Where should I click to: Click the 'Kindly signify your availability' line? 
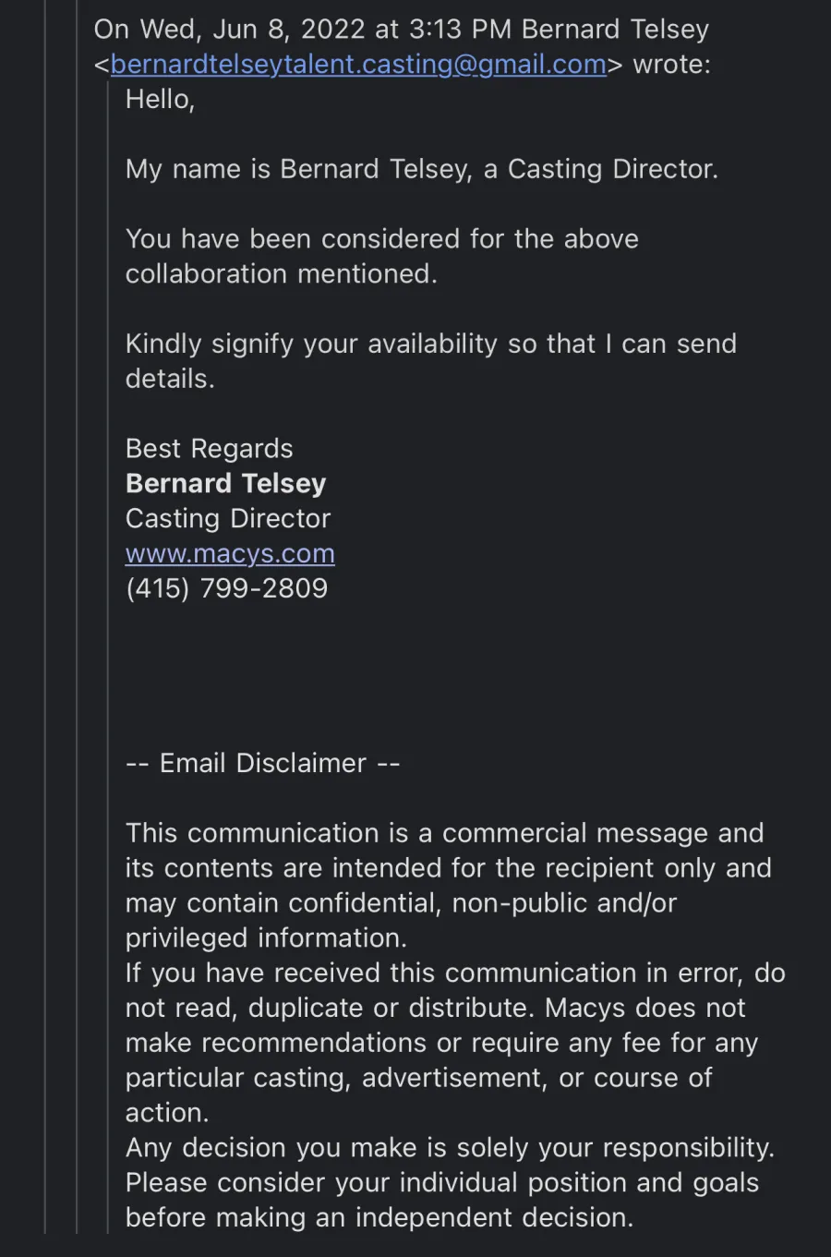click(x=431, y=344)
